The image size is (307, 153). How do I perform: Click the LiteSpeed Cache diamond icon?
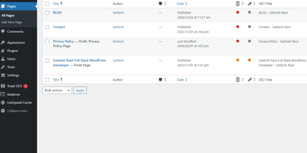[3, 103]
